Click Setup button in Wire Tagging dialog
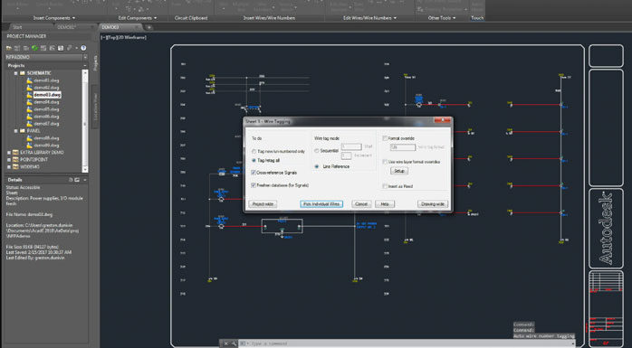Viewport: 632px width, 348px height. [x=399, y=171]
